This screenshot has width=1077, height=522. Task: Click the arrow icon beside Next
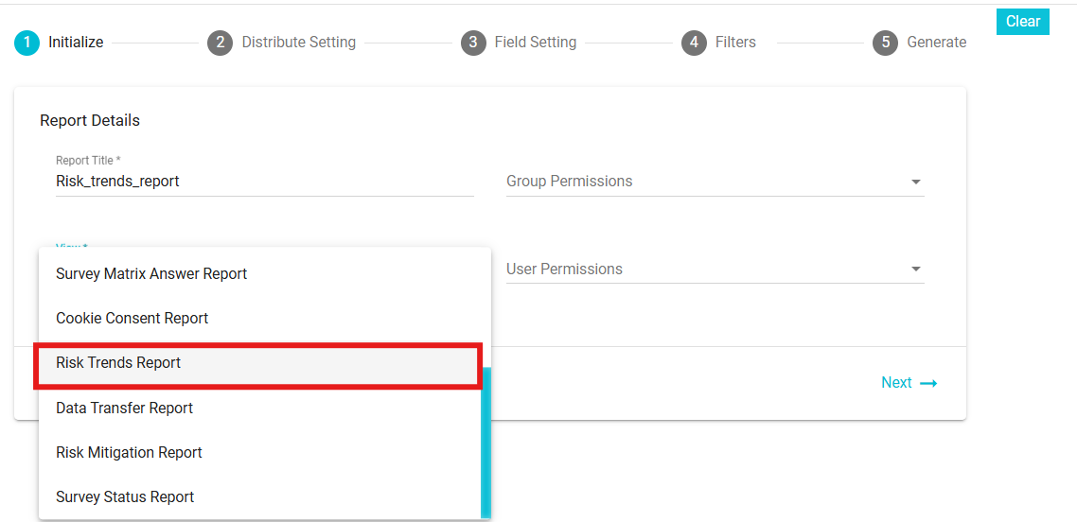[x=928, y=383]
